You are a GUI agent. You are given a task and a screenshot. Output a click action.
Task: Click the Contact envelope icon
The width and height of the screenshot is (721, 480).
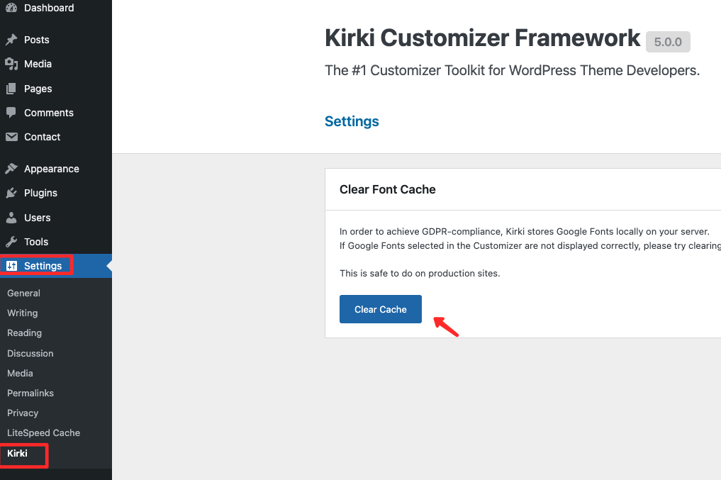[11, 137]
